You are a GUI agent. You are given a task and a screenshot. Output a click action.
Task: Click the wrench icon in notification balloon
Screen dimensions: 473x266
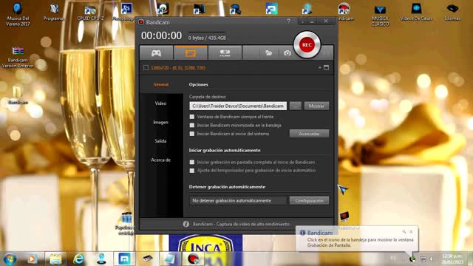point(404,231)
